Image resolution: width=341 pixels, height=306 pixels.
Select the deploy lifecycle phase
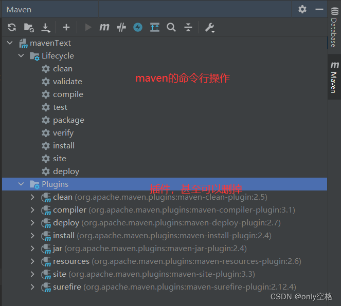66,171
